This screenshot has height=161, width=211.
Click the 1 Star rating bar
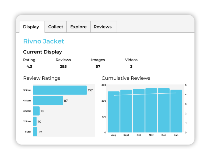(35, 132)
